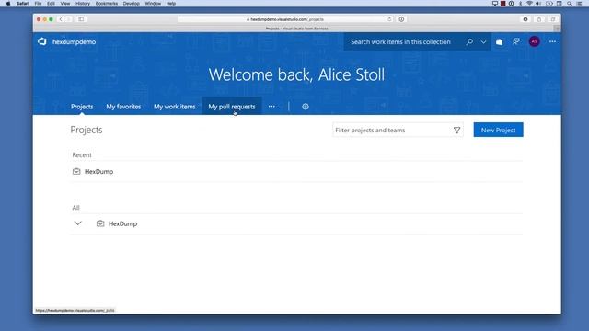589x331 pixels.
Task: Open the Window menu
Action: [153, 4]
